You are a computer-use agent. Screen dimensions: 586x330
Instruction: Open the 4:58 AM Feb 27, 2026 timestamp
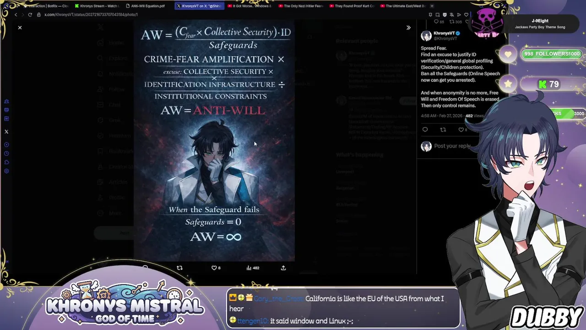click(x=441, y=116)
